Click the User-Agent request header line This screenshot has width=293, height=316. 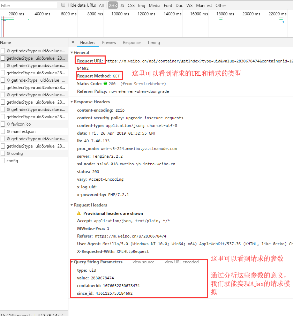185,244
